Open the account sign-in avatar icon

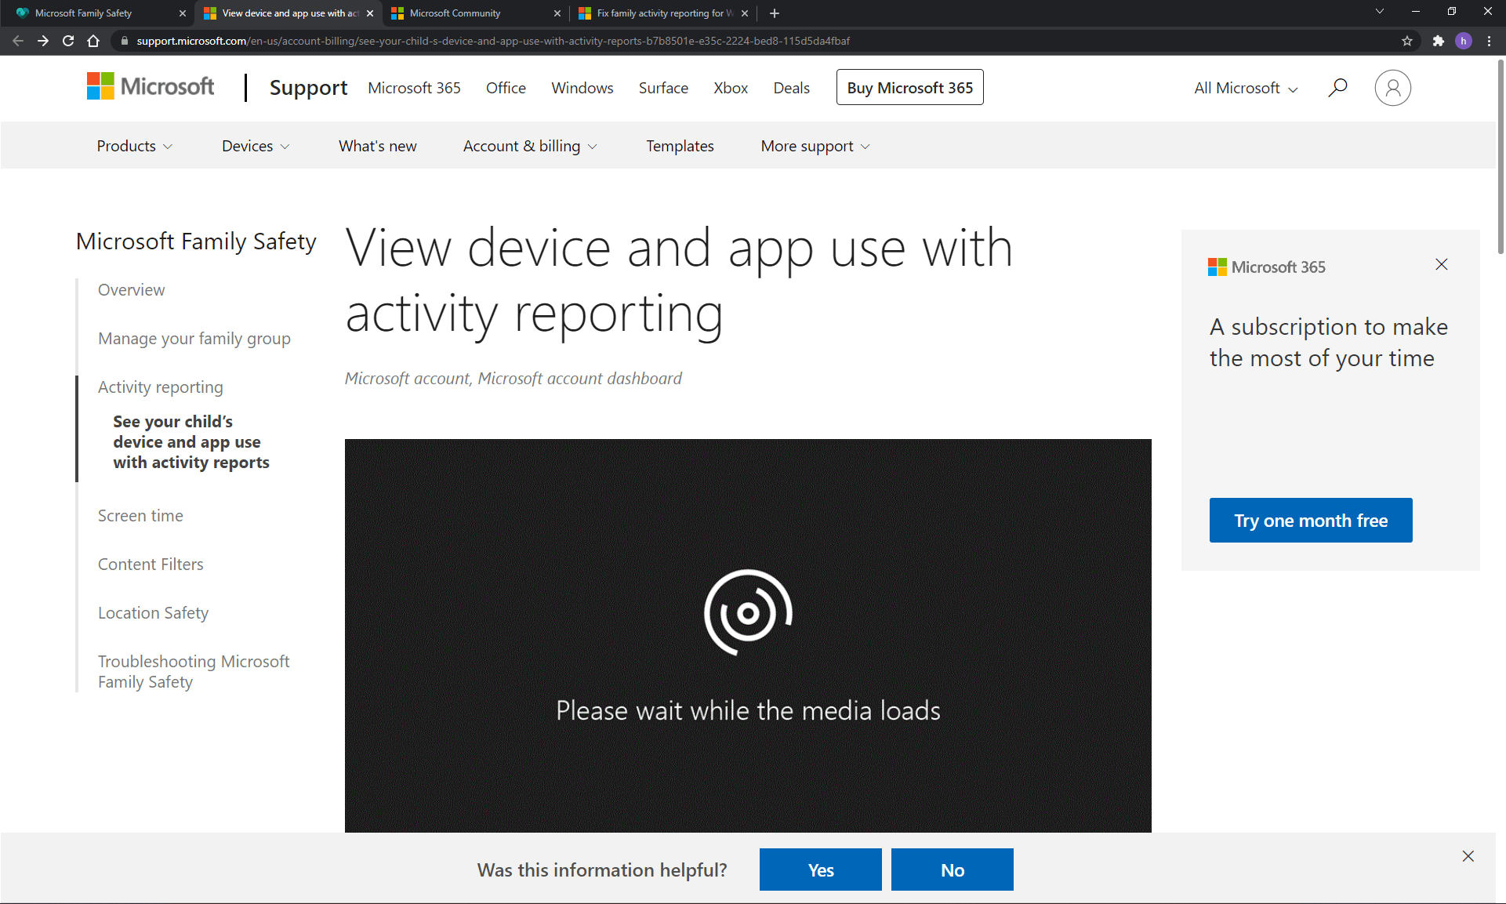(1392, 88)
